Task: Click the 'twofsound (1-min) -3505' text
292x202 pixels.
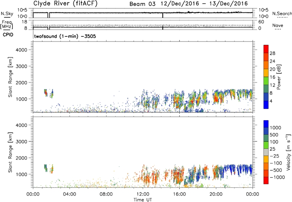Action: point(65,36)
